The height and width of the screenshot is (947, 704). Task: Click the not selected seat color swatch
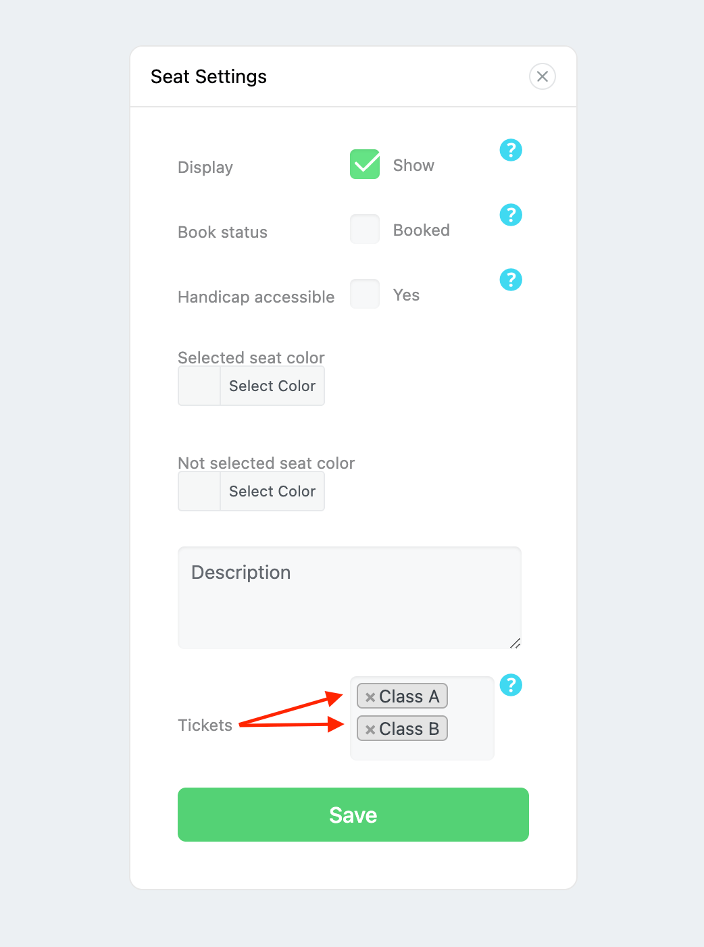click(199, 491)
